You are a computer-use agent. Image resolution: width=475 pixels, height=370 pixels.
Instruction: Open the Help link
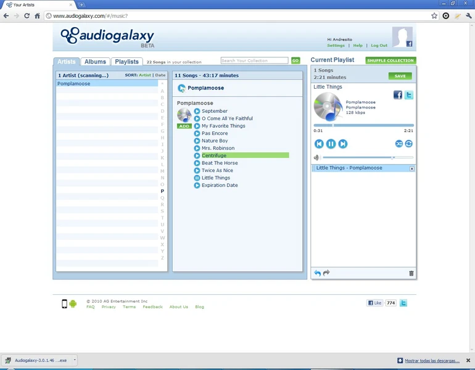(x=357, y=46)
